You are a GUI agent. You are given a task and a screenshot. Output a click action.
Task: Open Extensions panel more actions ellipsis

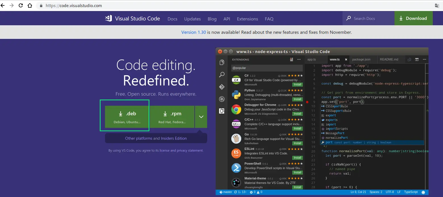299,60
